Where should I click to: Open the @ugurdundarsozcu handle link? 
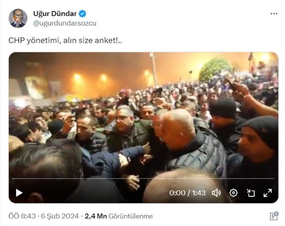tap(65, 23)
